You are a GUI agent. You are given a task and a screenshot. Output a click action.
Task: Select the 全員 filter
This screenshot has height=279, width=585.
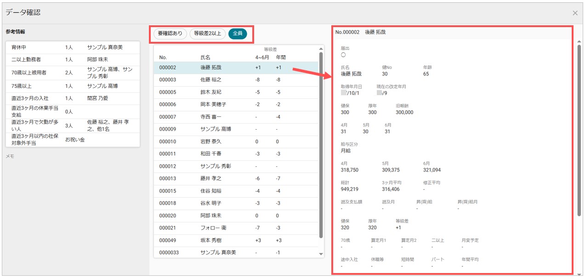238,33
